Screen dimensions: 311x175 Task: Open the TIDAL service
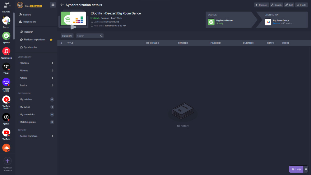coord(6,67)
